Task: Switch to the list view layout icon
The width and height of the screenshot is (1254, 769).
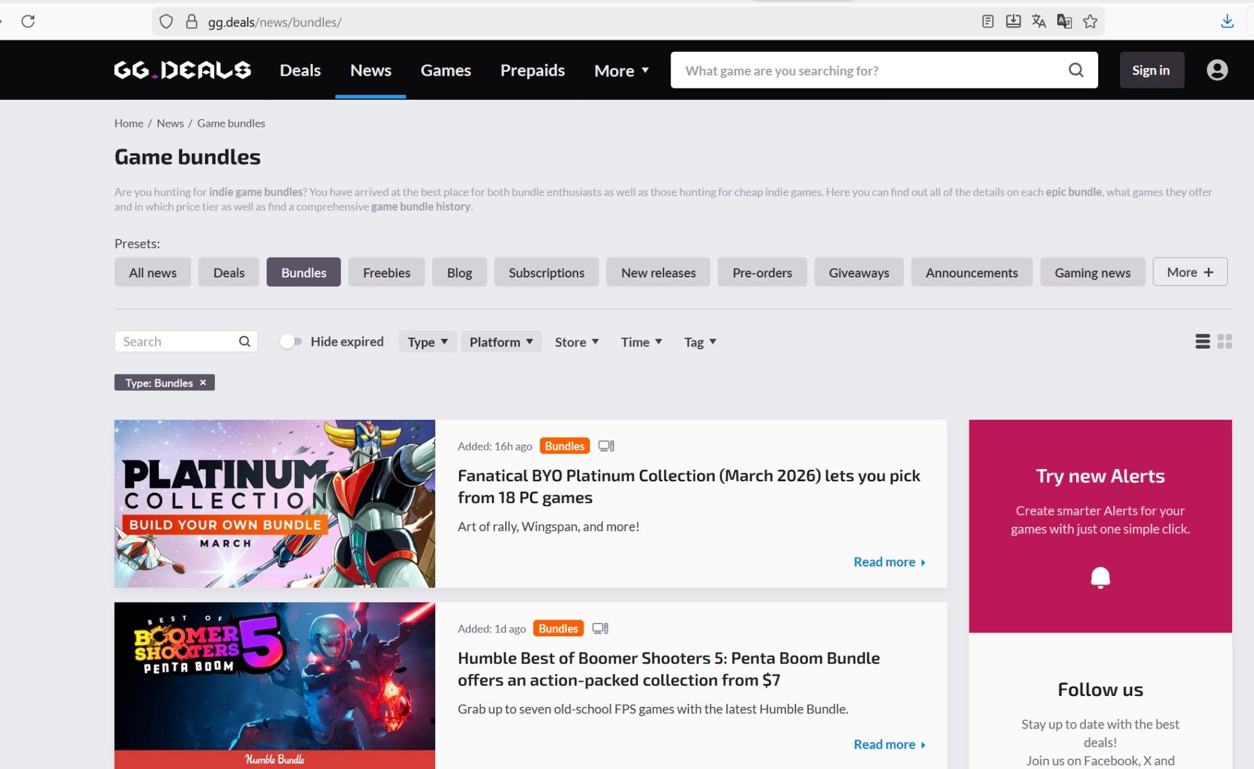Action: tap(1203, 342)
